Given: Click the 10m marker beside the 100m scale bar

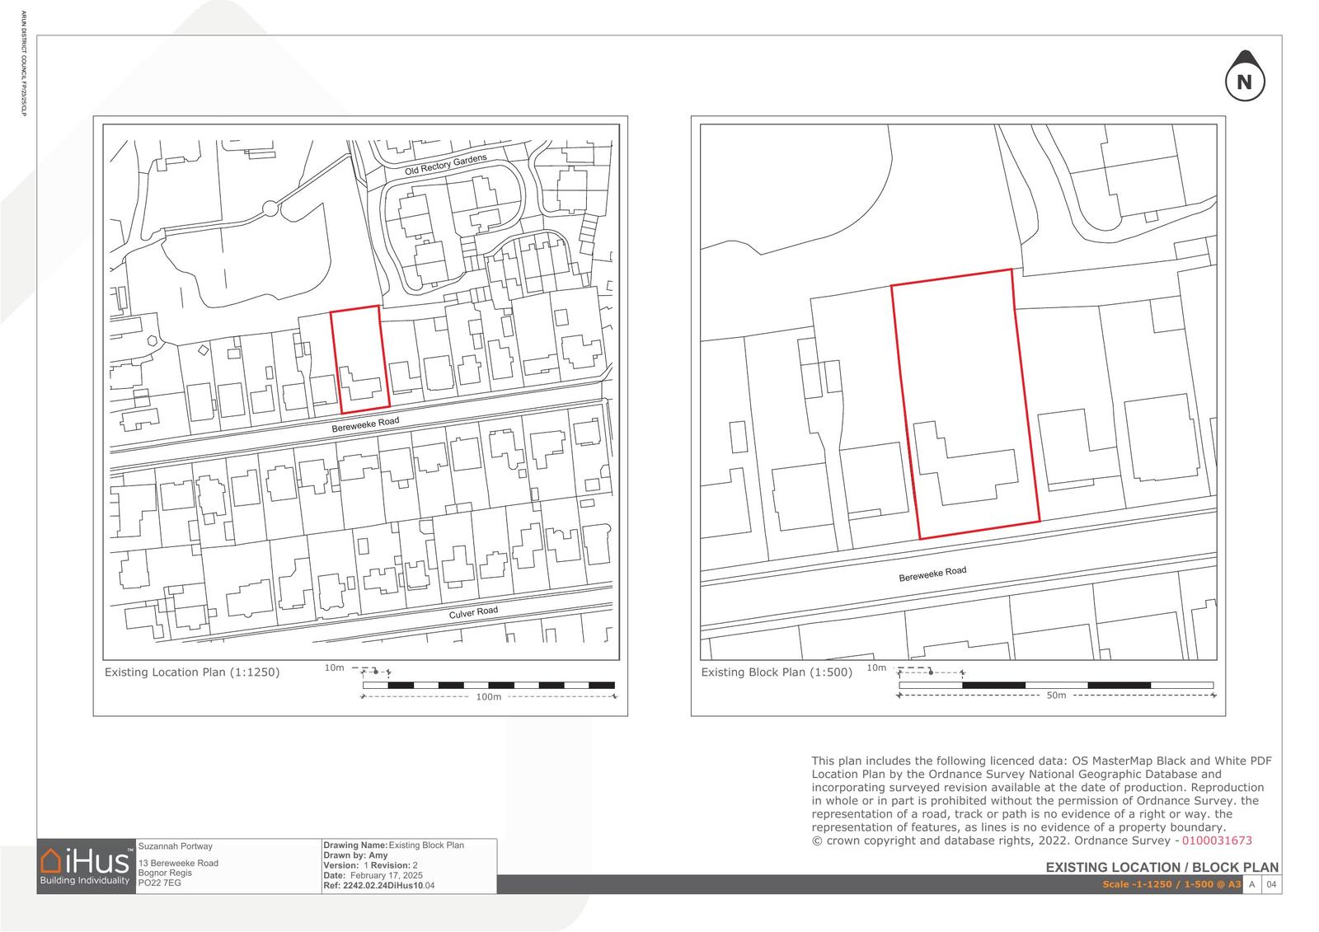Looking at the screenshot, I should 334,667.
